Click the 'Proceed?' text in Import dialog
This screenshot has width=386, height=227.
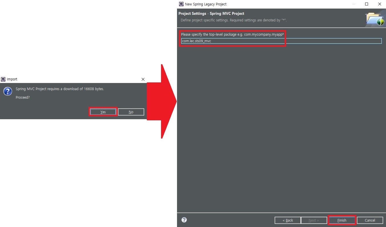(x=23, y=98)
